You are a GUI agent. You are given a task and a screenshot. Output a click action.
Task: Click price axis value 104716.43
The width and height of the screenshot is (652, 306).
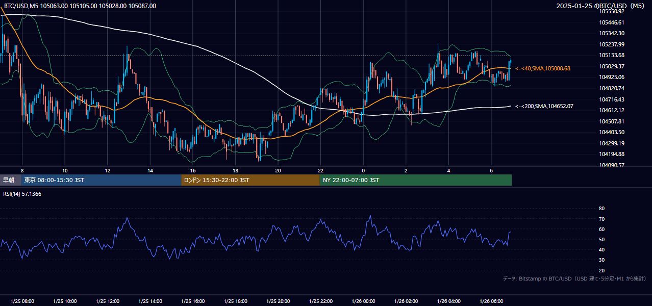click(612, 99)
